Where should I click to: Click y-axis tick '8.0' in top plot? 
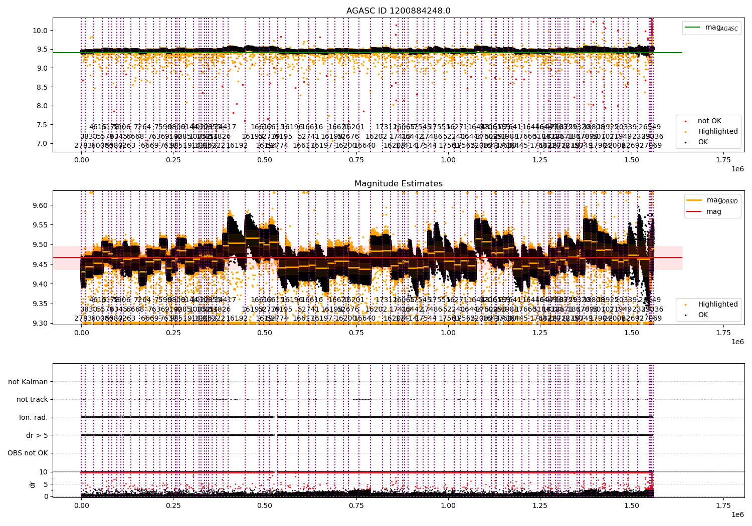click(x=42, y=106)
